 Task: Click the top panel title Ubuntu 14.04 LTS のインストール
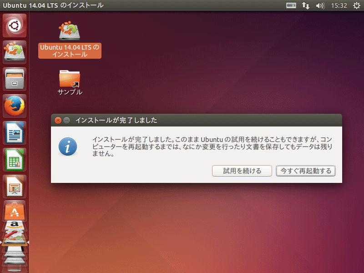[53, 5]
